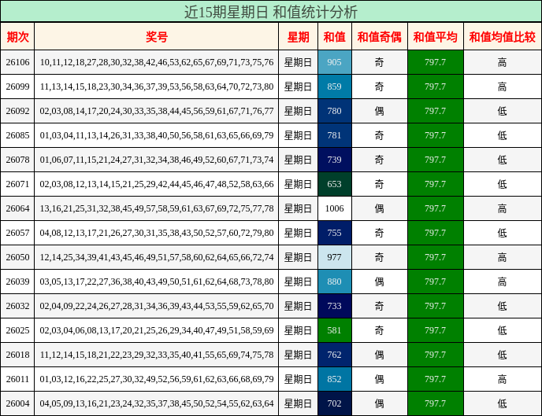Click the 和值 column header
Screen dimensions: 542x416
[334, 36]
